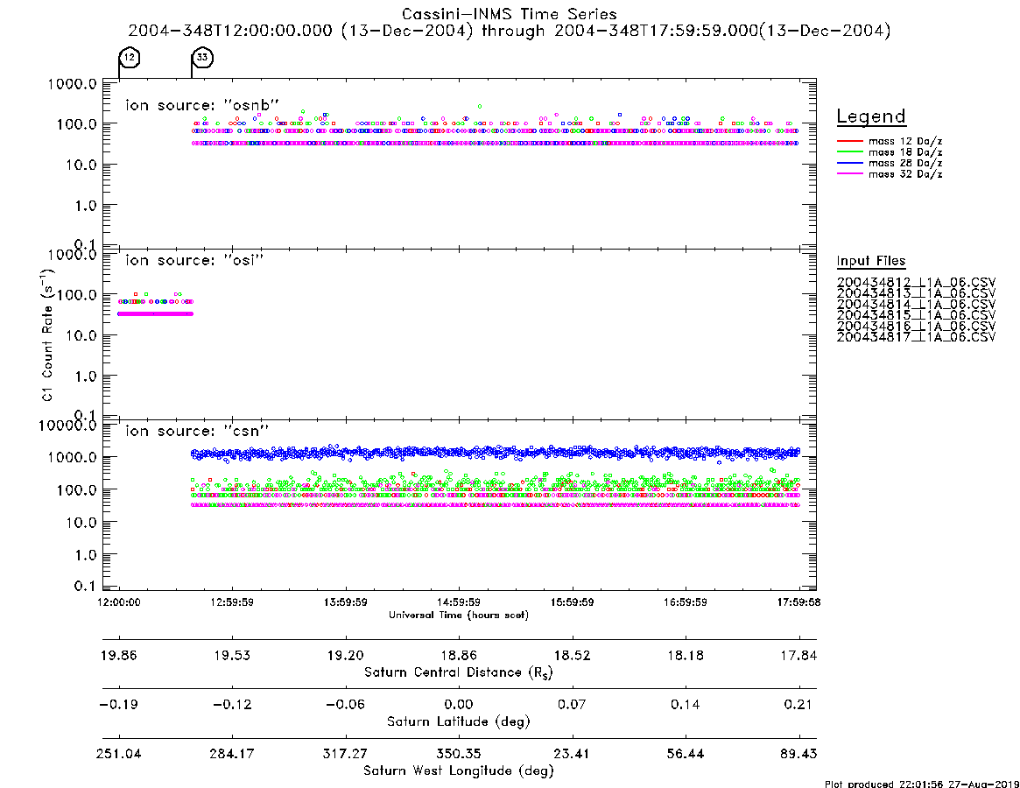Click the 15:59:59 time tick label

572,602
